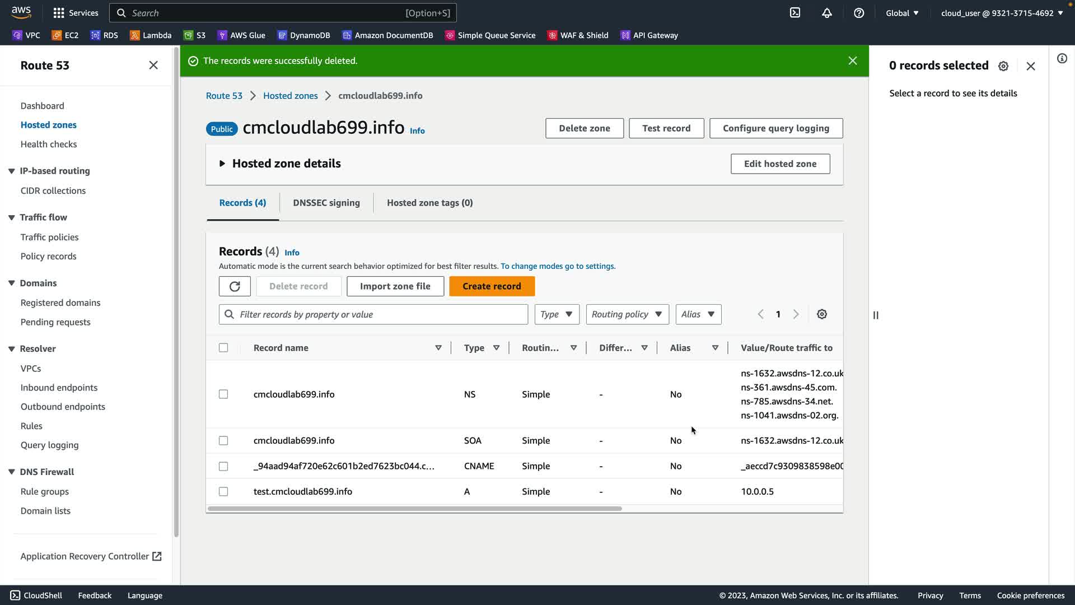Select the test.cmcloudlab699.info record checkbox
This screenshot has height=605, width=1075.
click(223, 491)
